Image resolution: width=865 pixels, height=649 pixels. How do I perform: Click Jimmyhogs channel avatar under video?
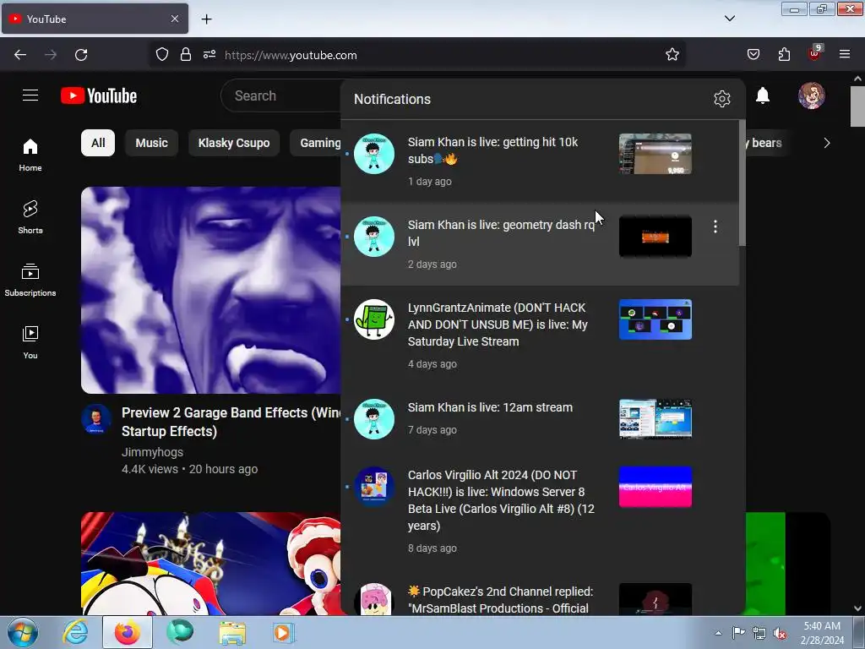point(96,419)
